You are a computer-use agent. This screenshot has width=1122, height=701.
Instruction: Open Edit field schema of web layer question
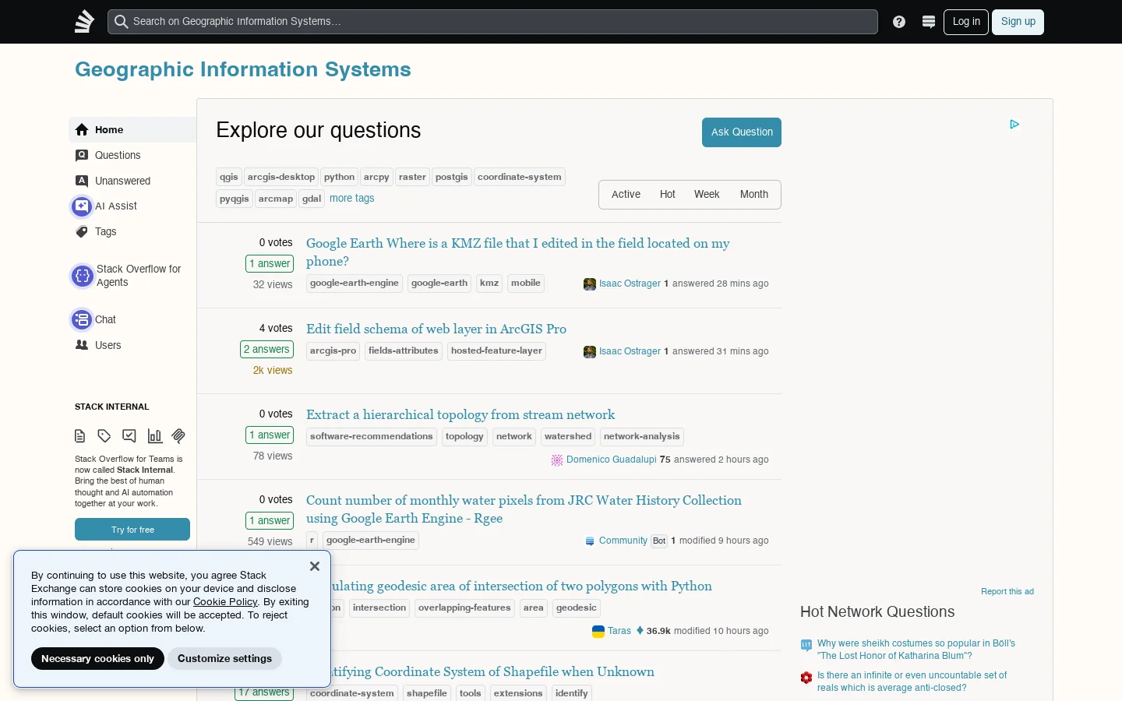tap(436, 329)
